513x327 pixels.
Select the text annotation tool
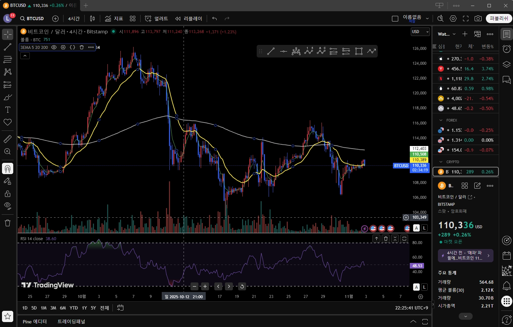8,110
